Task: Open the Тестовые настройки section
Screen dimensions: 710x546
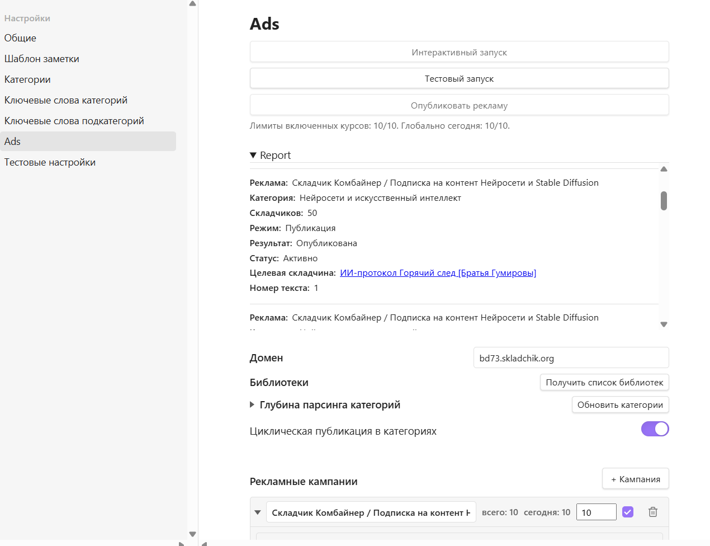Action: pyautogui.click(x=50, y=162)
